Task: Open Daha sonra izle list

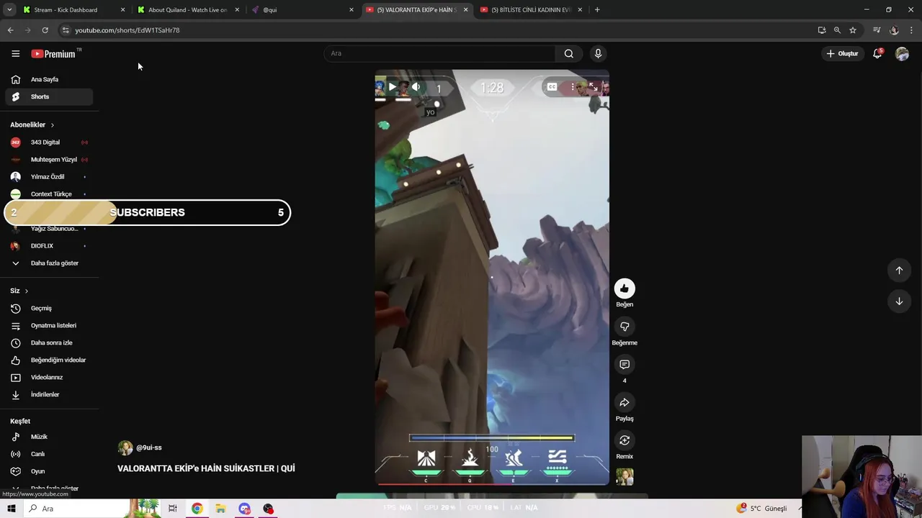Action: tap(49, 342)
